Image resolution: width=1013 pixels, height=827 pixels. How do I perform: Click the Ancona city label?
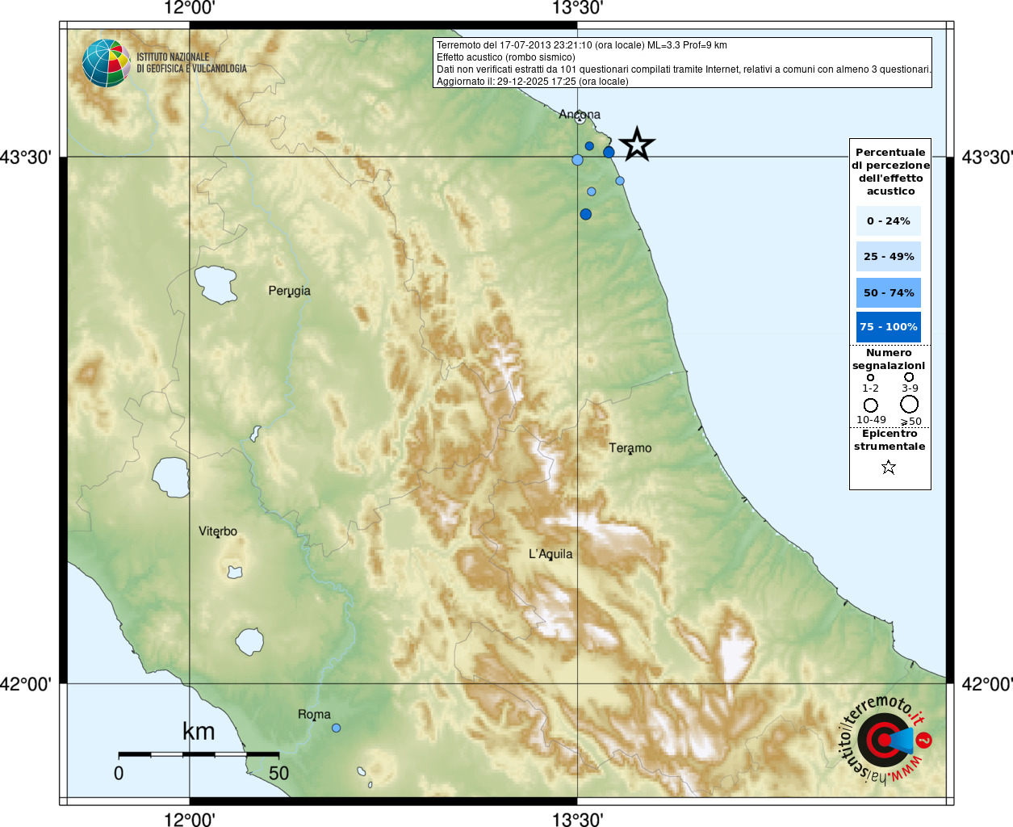580,114
